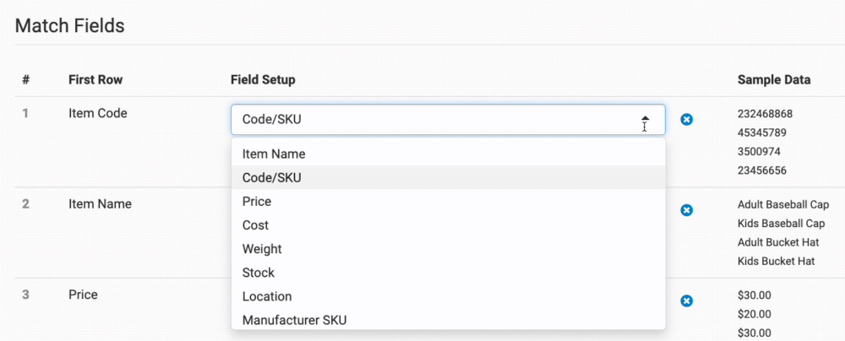
Task: Click the Match Fields heading
Action: pyautogui.click(x=70, y=25)
